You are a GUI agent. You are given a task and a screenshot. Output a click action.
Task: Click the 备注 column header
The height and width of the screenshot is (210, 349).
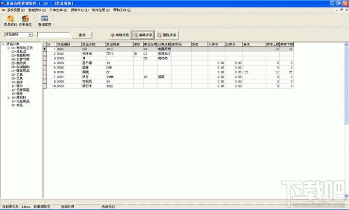click(254, 44)
